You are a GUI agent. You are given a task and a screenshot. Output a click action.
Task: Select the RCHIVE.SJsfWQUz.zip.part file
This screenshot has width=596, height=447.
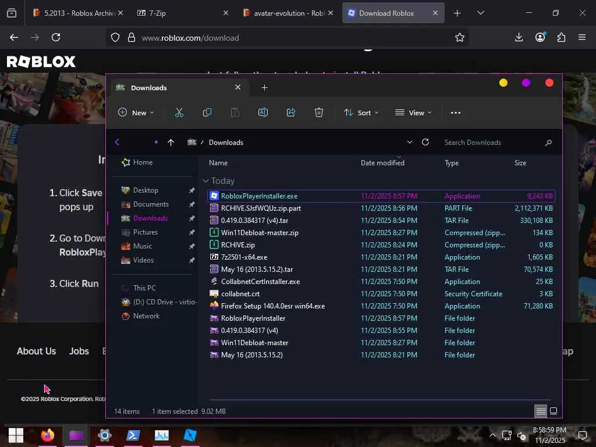pyautogui.click(x=381, y=208)
